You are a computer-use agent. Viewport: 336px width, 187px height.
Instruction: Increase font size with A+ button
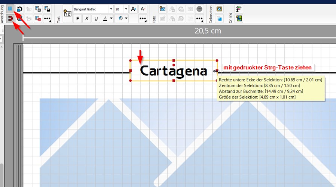tap(134, 9)
